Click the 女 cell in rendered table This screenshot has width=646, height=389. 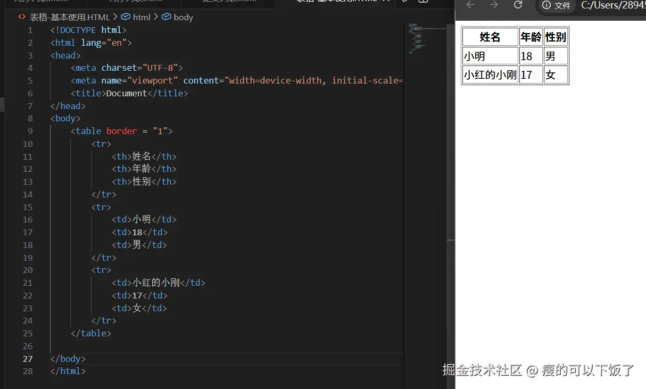(556, 75)
